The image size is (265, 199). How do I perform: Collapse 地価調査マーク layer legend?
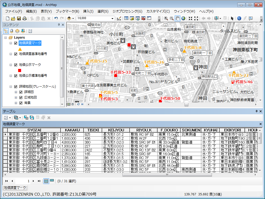tap(11, 43)
